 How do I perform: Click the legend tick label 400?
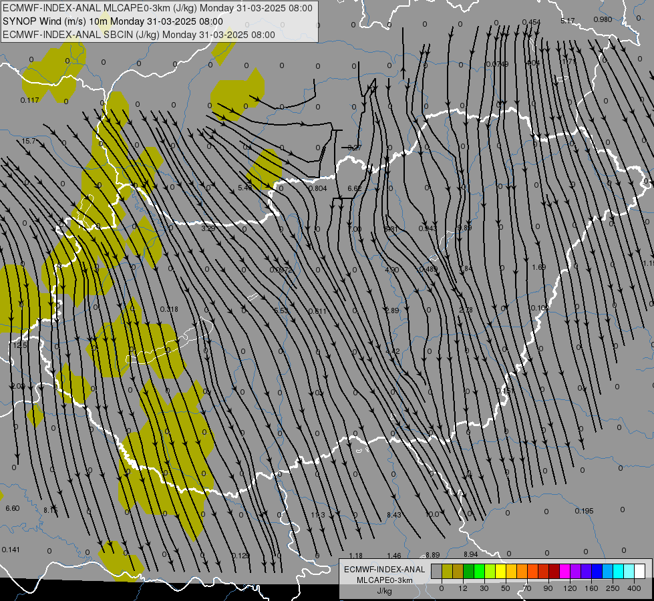pyautogui.click(x=634, y=588)
